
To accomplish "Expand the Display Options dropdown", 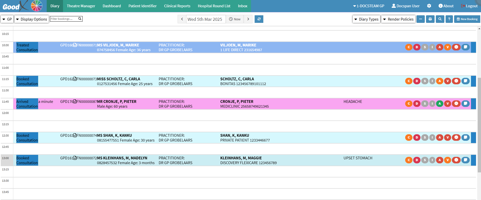I will (x=31, y=19).
